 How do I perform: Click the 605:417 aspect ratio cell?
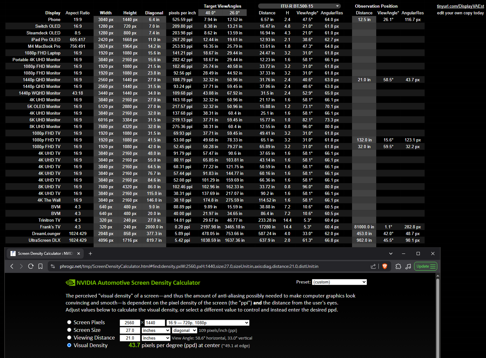[78, 39]
